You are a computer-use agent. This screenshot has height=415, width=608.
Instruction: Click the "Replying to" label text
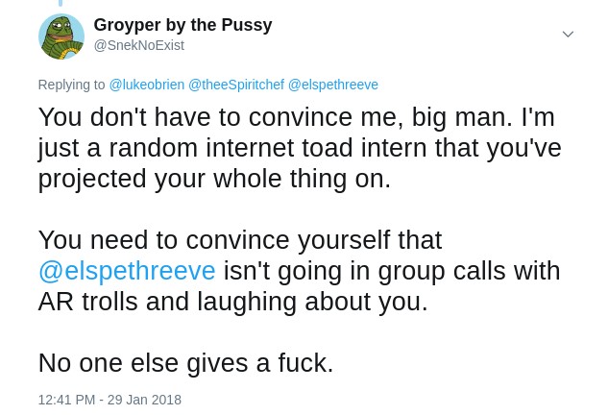click(x=71, y=85)
